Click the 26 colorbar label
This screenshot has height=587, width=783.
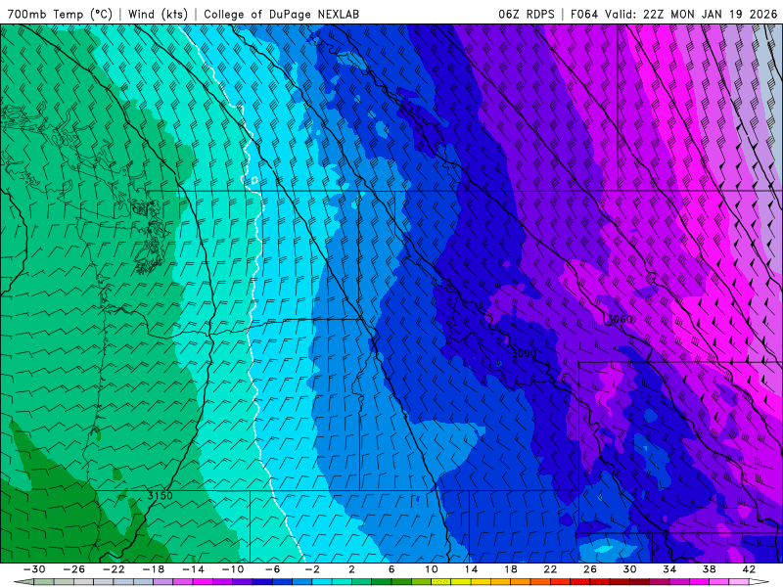coord(590,569)
